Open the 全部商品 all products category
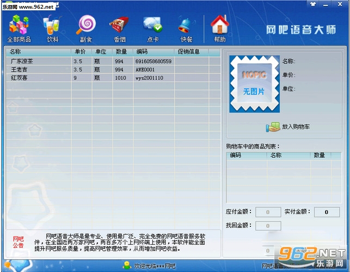Image resolution: width=350 pixels, height=272 pixels. (19, 29)
